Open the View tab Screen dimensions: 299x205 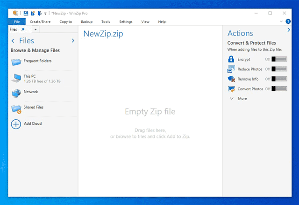coord(145,22)
